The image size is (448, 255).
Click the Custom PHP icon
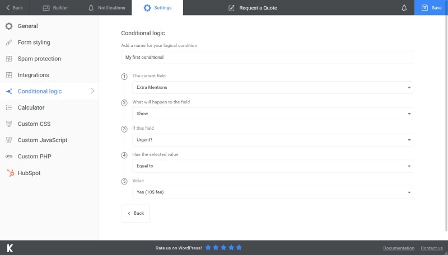(x=9, y=157)
